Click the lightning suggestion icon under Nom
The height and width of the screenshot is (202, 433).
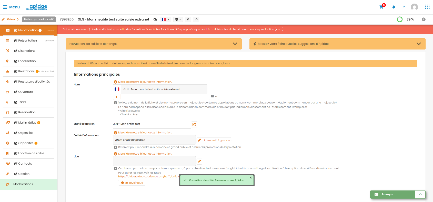pos(116,97)
